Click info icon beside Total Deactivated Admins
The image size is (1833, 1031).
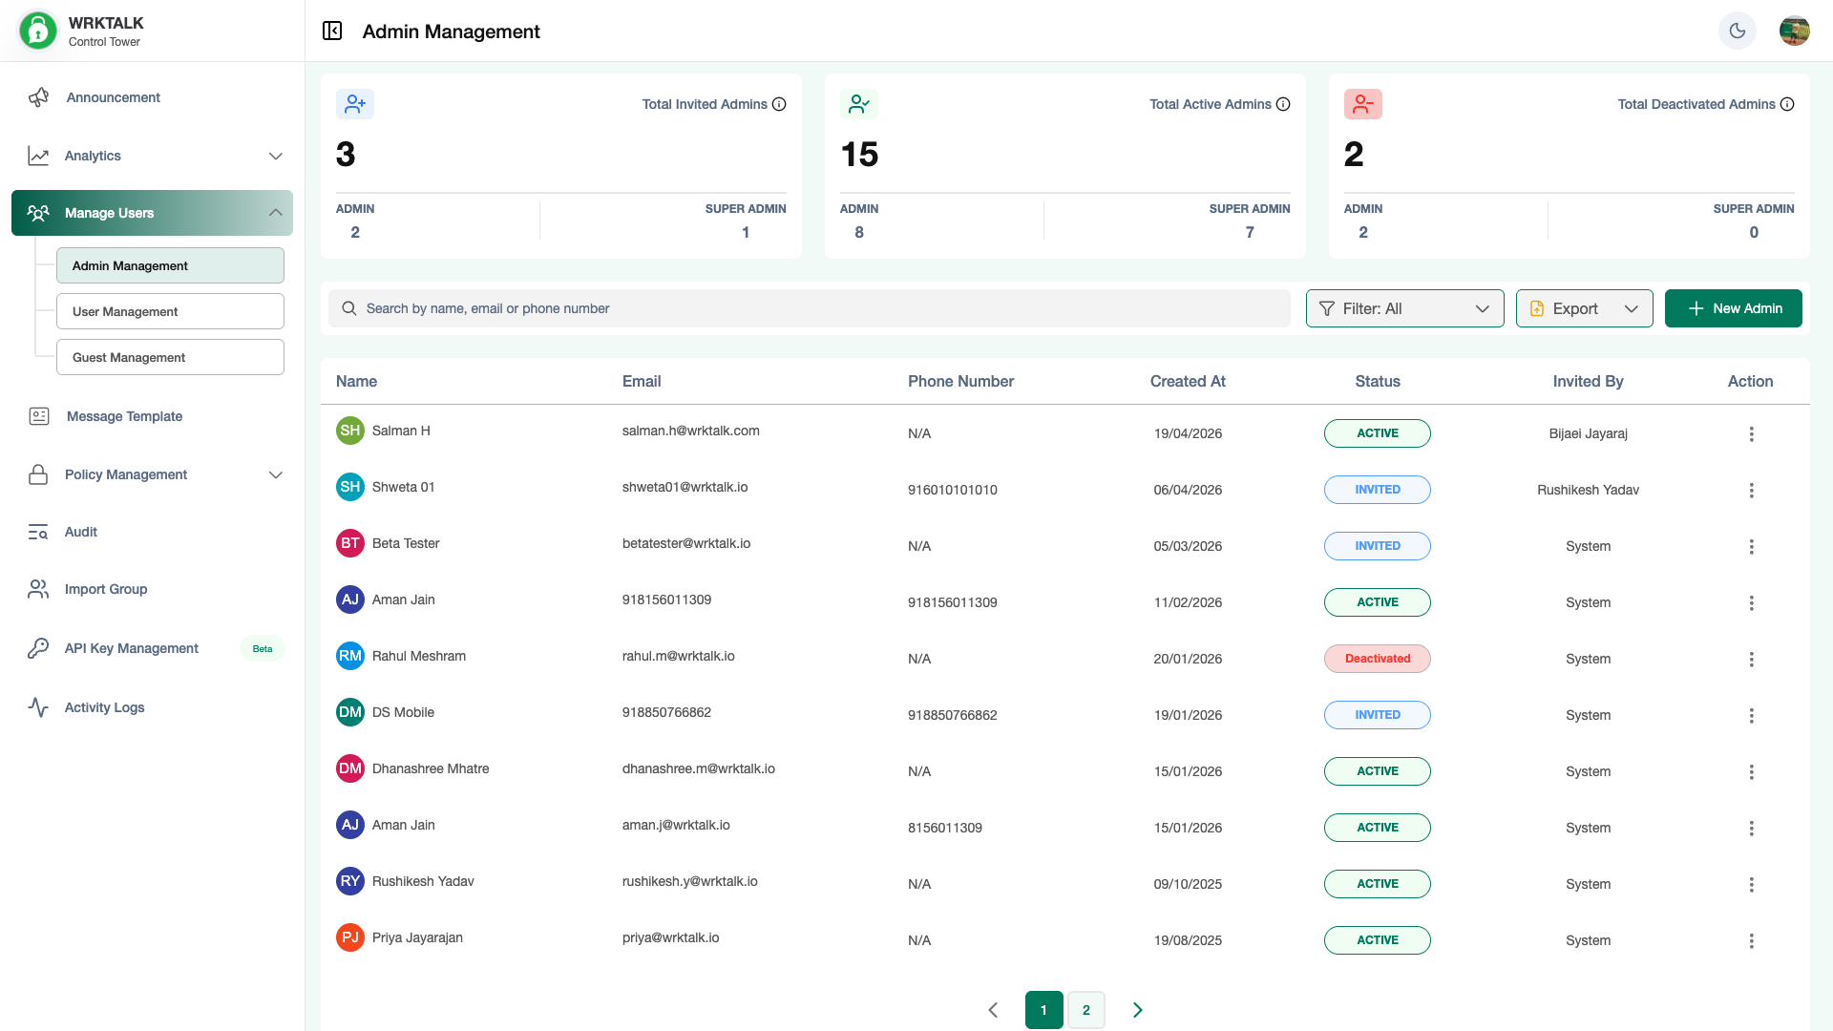1787,104
